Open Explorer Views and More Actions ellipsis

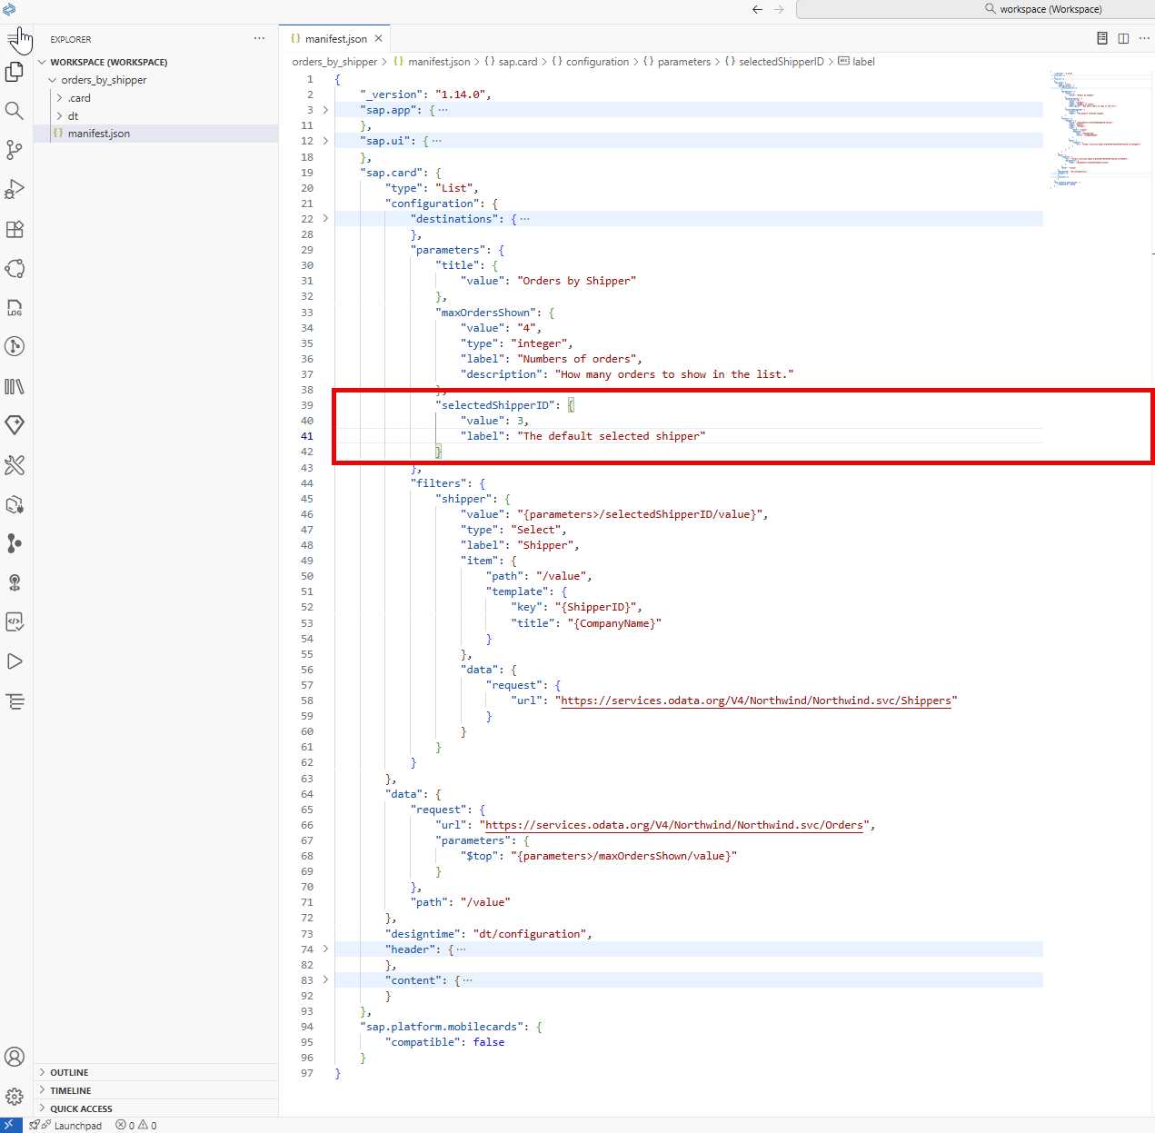point(260,38)
